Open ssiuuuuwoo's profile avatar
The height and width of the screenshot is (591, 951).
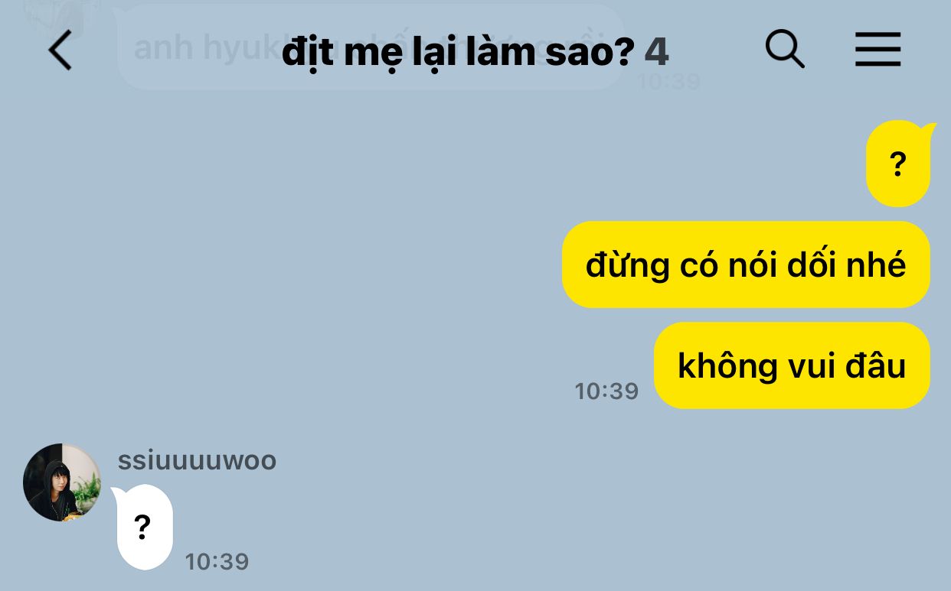coord(62,482)
